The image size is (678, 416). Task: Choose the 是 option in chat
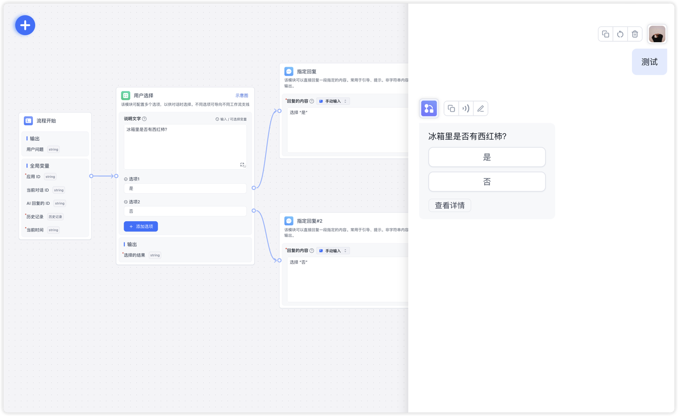[486, 157]
